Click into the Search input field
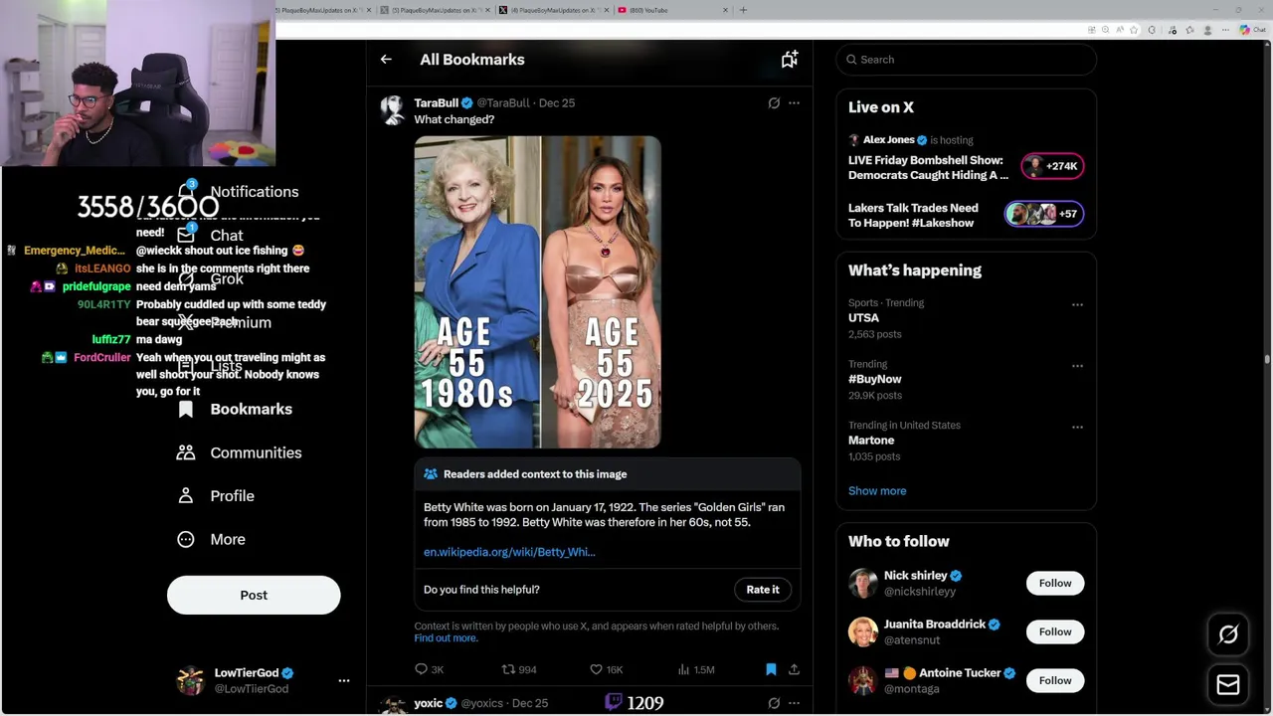1273x716 pixels. [x=966, y=60]
